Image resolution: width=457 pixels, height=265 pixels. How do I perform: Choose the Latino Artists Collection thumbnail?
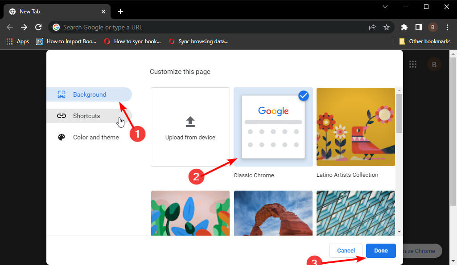click(x=356, y=127)
